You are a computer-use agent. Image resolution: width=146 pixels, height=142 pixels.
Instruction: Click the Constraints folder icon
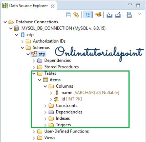point(51,105)
